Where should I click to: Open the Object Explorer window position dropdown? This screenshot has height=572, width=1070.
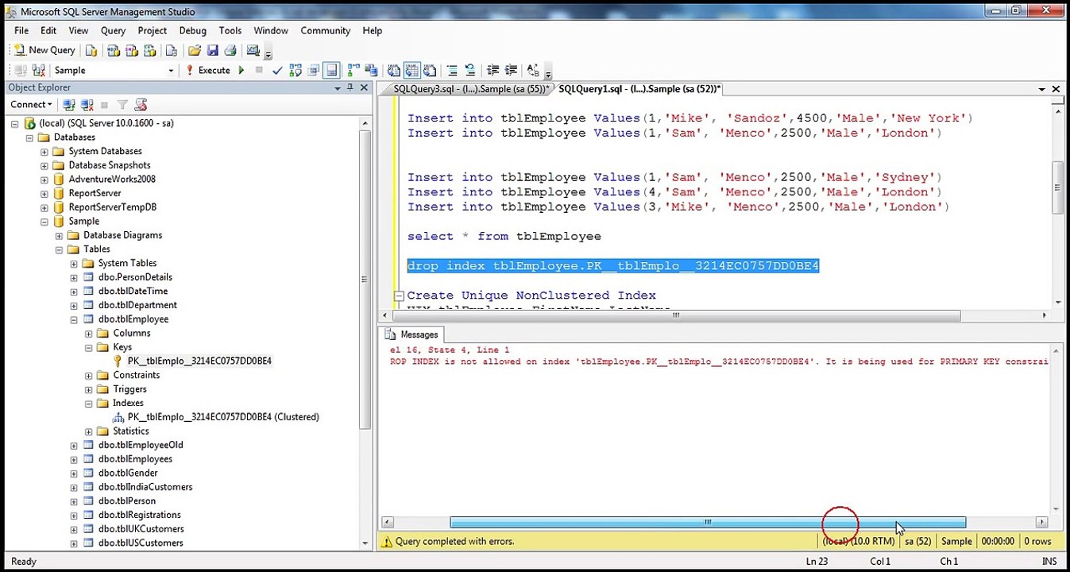click(338, 88)
